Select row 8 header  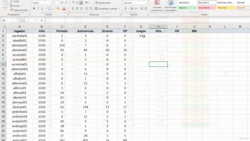pos(3,64)
